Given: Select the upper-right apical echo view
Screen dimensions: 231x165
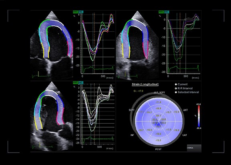Looking at the screenshot, I should point(137,45).
